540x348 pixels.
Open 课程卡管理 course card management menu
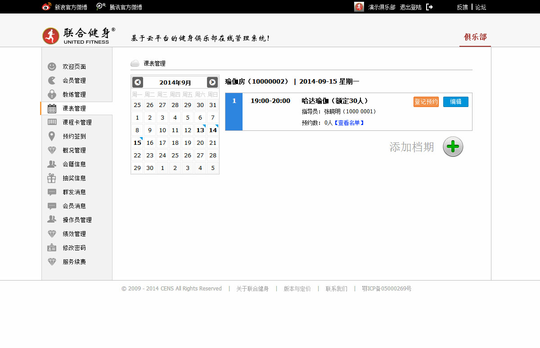[x=77, y=122]
